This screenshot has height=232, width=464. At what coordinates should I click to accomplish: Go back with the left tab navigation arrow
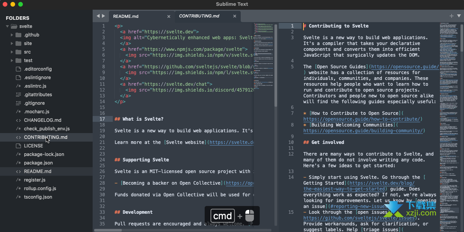98,16
